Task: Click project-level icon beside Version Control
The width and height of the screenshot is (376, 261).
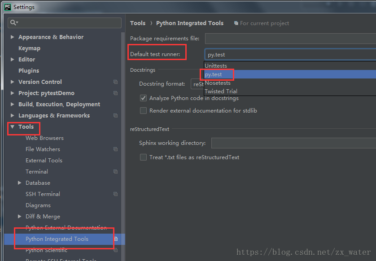Action: pyautogui.click(x=115, y=82)
